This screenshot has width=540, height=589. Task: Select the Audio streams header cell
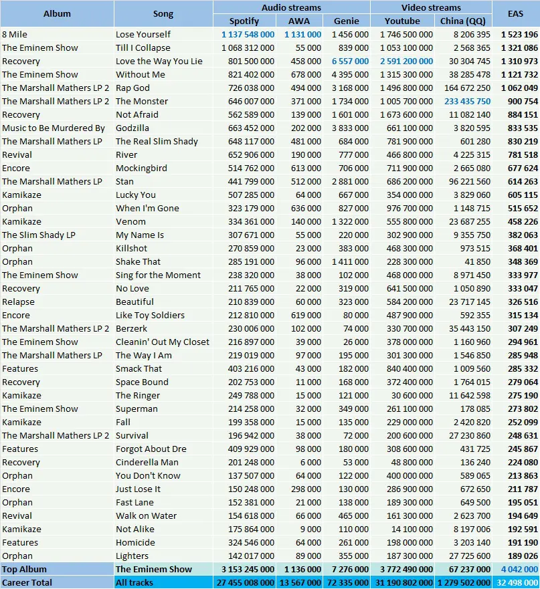pyautogui.click(x=292, y=7)
